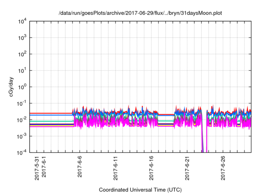Pick the 10^-2 y-axis tick label
Screen dimensions: 277x194
pos(23,120)
